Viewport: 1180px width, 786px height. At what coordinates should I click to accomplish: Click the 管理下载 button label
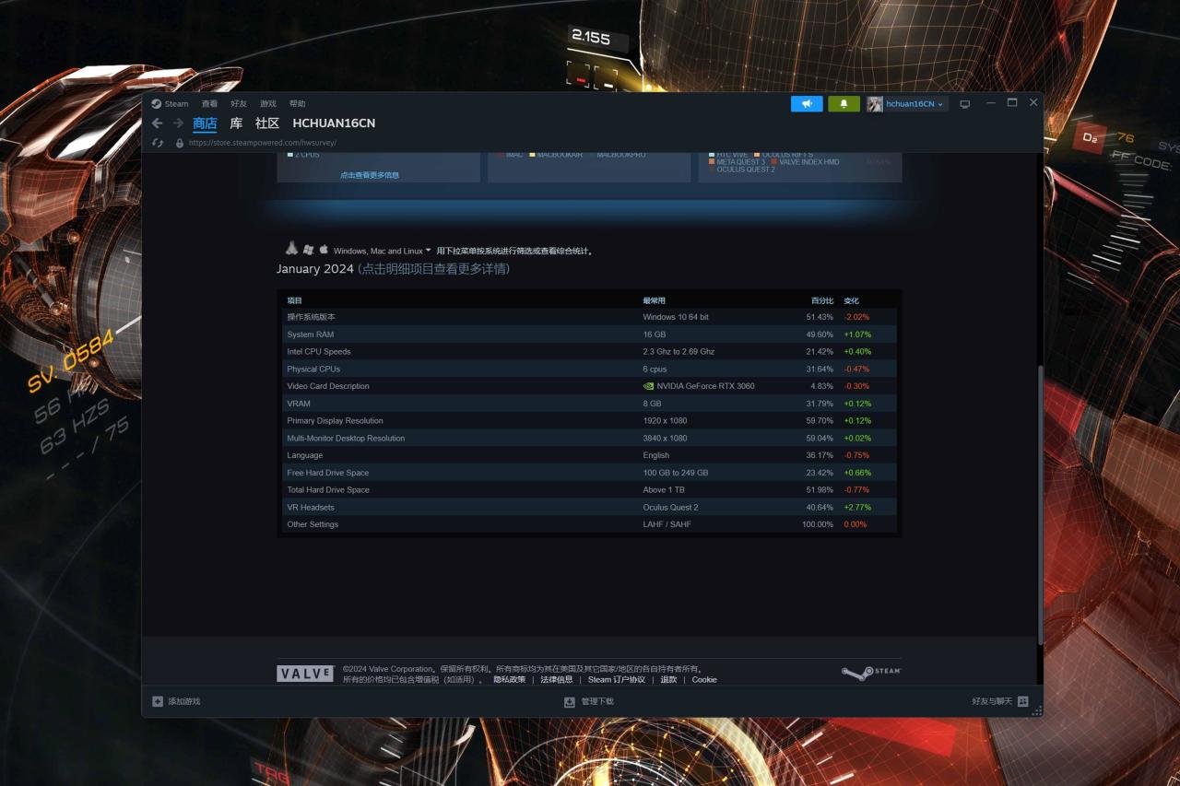click(x=597, y=701)
